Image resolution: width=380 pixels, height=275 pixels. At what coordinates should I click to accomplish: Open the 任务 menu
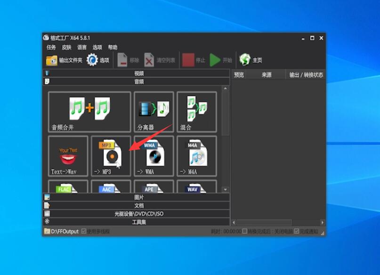point(51,47)
